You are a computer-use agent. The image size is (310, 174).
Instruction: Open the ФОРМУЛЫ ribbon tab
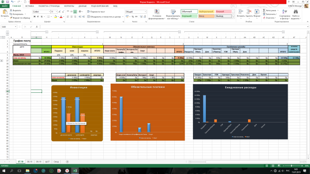coord(69,6)
